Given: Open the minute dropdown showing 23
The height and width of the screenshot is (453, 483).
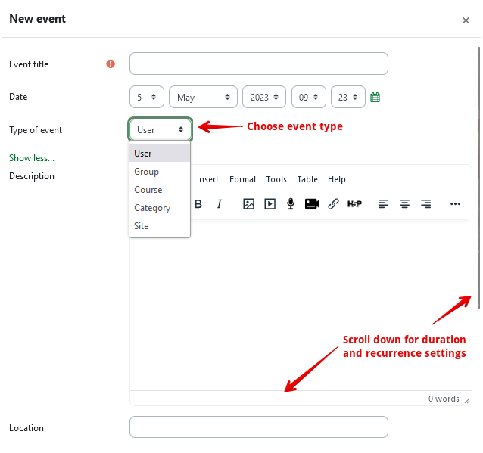Looking at the screenshot, I should (x=348, y=98).
